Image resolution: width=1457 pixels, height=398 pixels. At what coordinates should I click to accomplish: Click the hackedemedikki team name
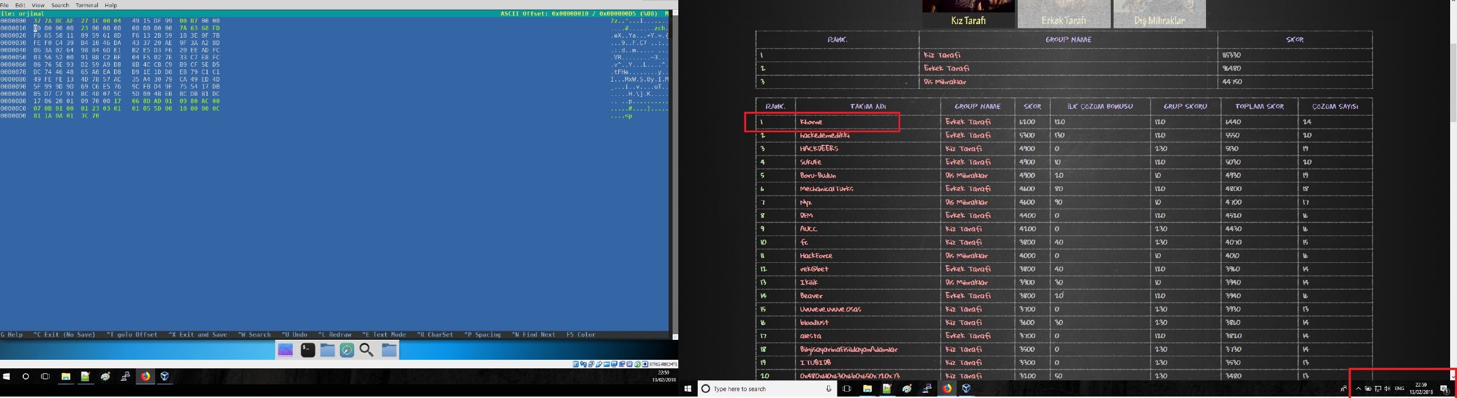coord(824,136)
